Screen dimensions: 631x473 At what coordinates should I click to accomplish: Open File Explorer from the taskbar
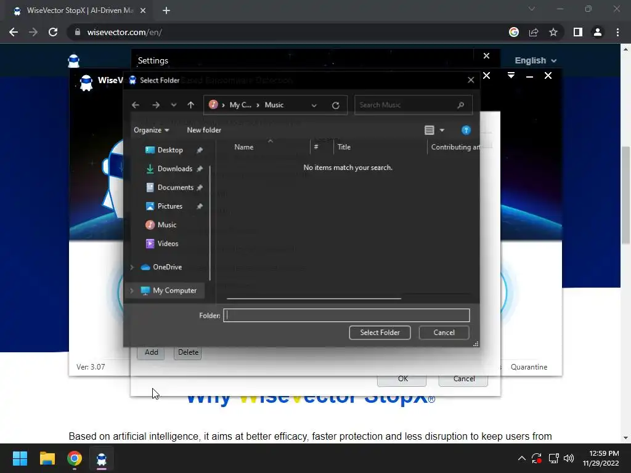point(47,458)
